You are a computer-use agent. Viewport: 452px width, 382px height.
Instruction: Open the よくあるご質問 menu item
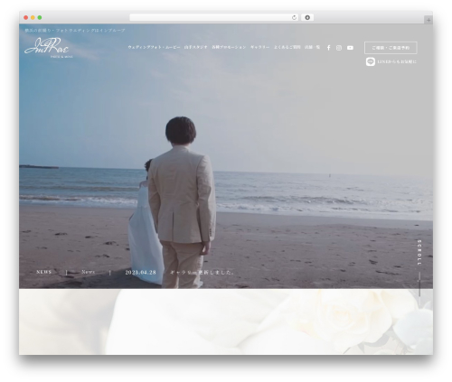click(287, 47)
